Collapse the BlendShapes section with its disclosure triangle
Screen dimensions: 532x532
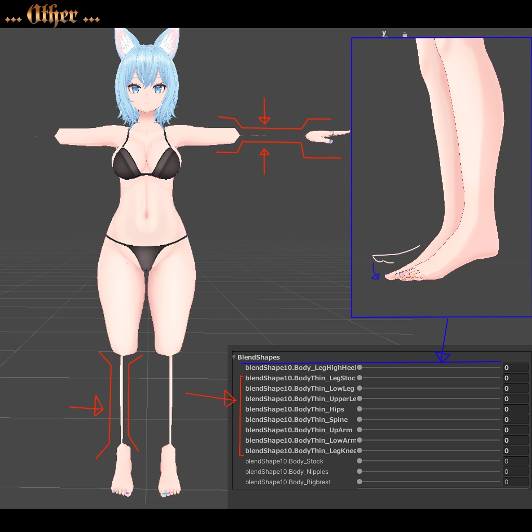pyautogui.click(x=234, y=357)
